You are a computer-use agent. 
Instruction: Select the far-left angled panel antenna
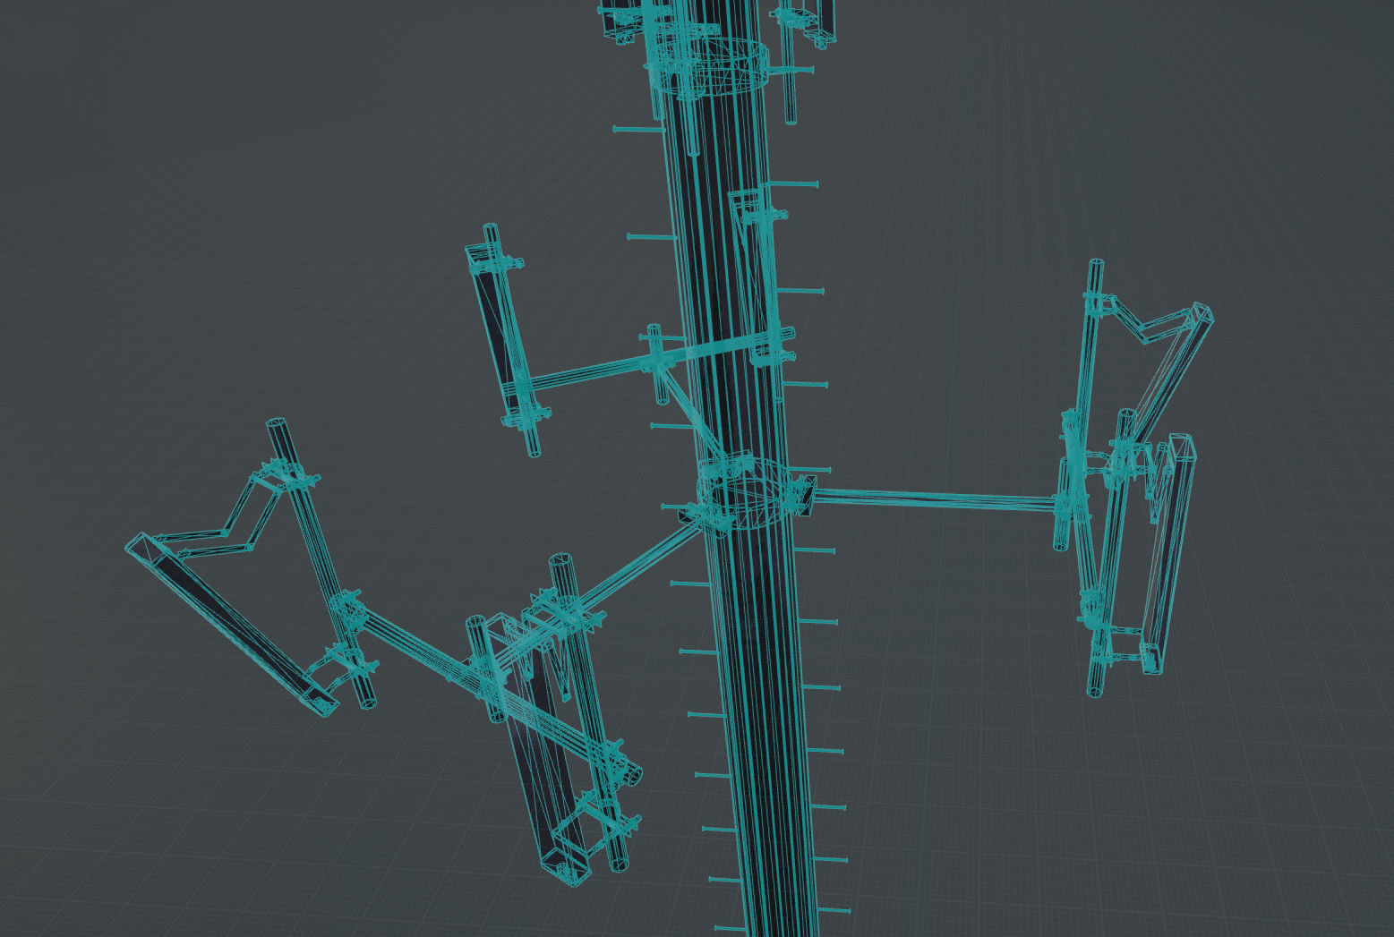tap(231, 623)
